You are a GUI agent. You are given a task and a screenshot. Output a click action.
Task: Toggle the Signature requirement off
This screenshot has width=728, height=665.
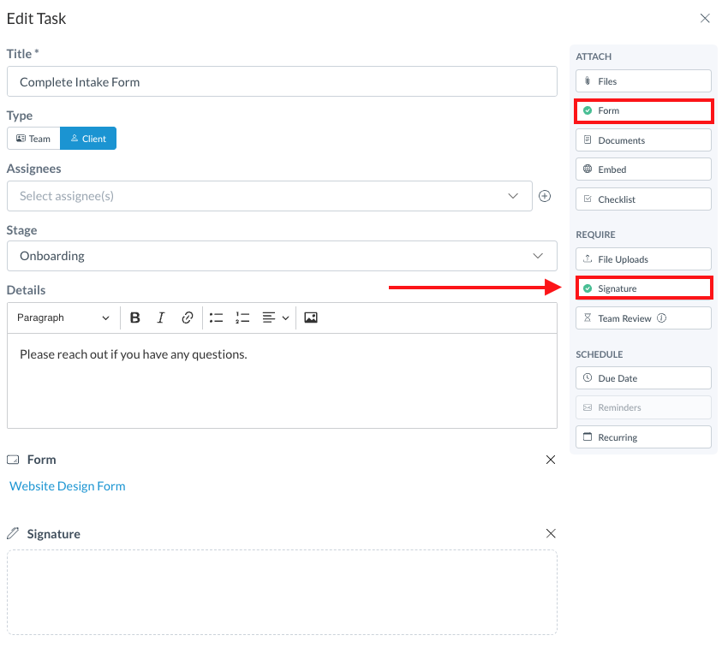pyautogui.click(x=643, y=288)
